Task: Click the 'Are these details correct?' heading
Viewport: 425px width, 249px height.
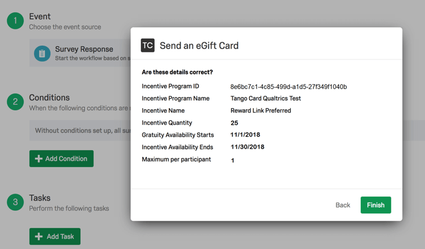Action: 177,72
